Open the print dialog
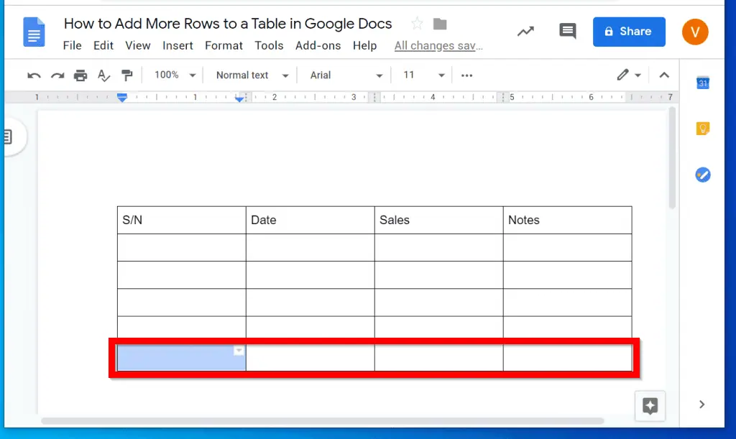The image size is (736, 439). pos(80,75)
